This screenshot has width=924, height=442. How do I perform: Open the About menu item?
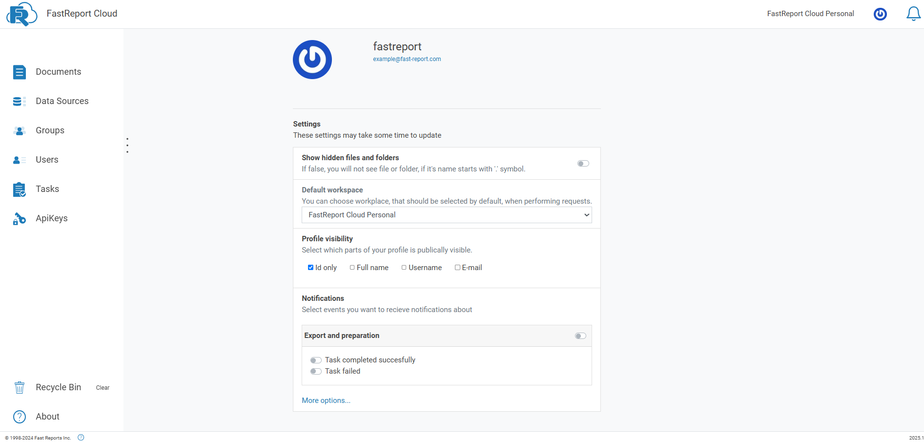tap(47, 417)
